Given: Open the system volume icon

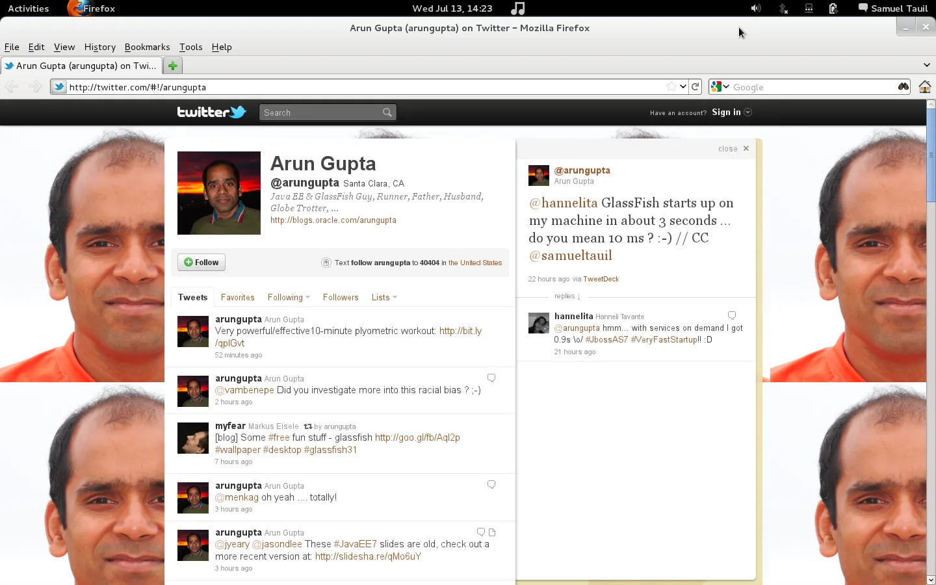Looking at the screenshot, I should point(755,8).
